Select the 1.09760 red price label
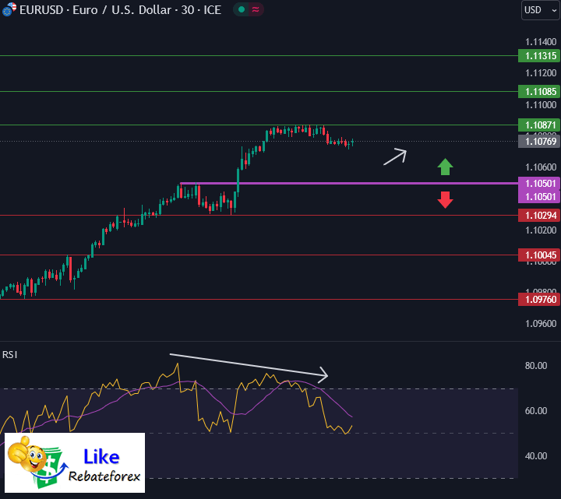 coord(539,299)
